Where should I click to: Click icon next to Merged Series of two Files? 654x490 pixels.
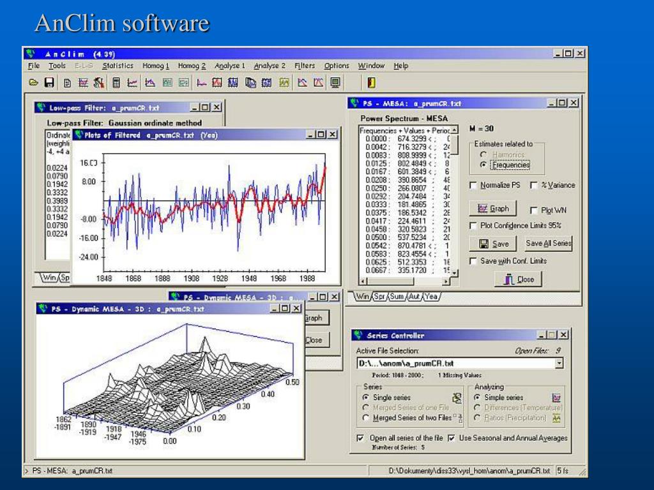pyautogui.click(x=458, y=417)
